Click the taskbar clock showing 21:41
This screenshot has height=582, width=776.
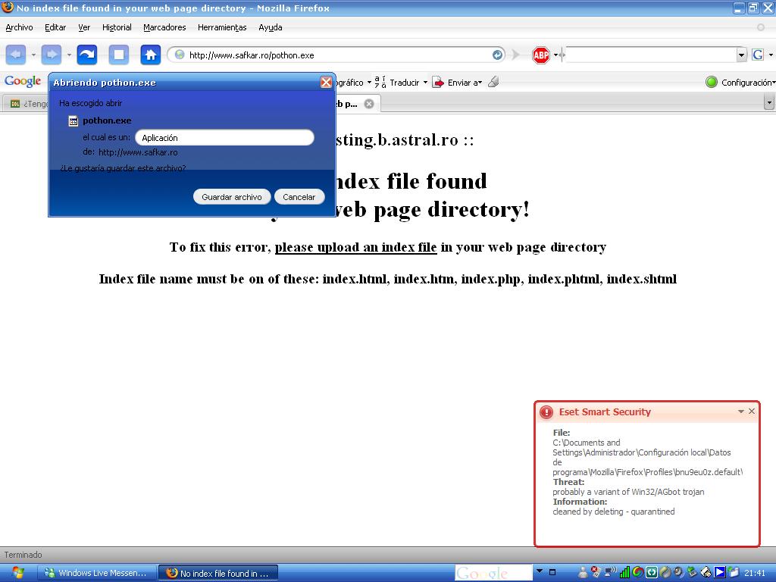755,573
